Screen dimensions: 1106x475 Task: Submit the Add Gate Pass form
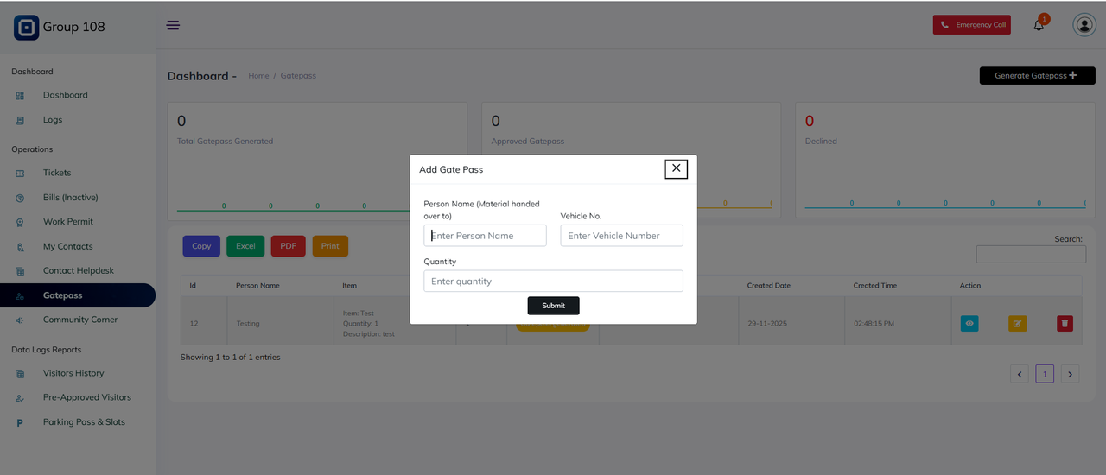coord(553,306)
